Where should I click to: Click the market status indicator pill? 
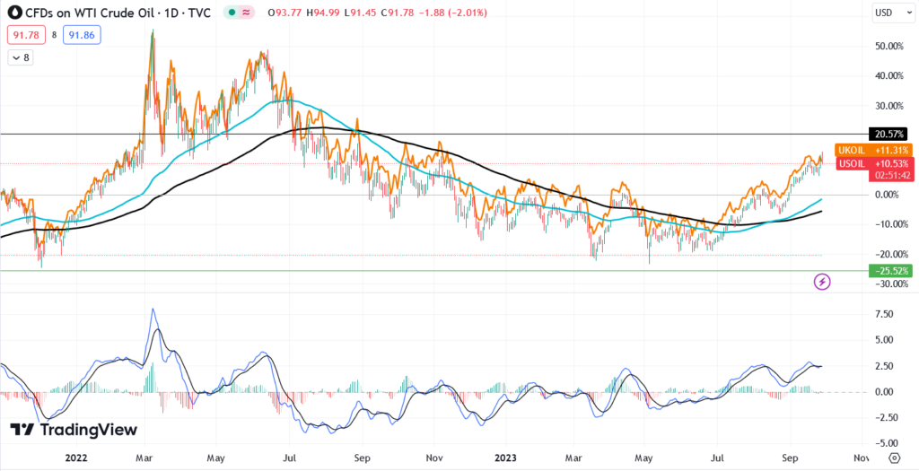pos(241,13)
